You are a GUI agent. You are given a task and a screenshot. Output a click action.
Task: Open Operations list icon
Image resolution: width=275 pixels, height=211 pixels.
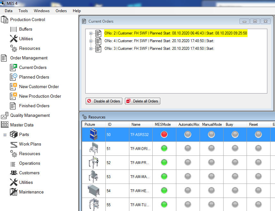(13, 164)
